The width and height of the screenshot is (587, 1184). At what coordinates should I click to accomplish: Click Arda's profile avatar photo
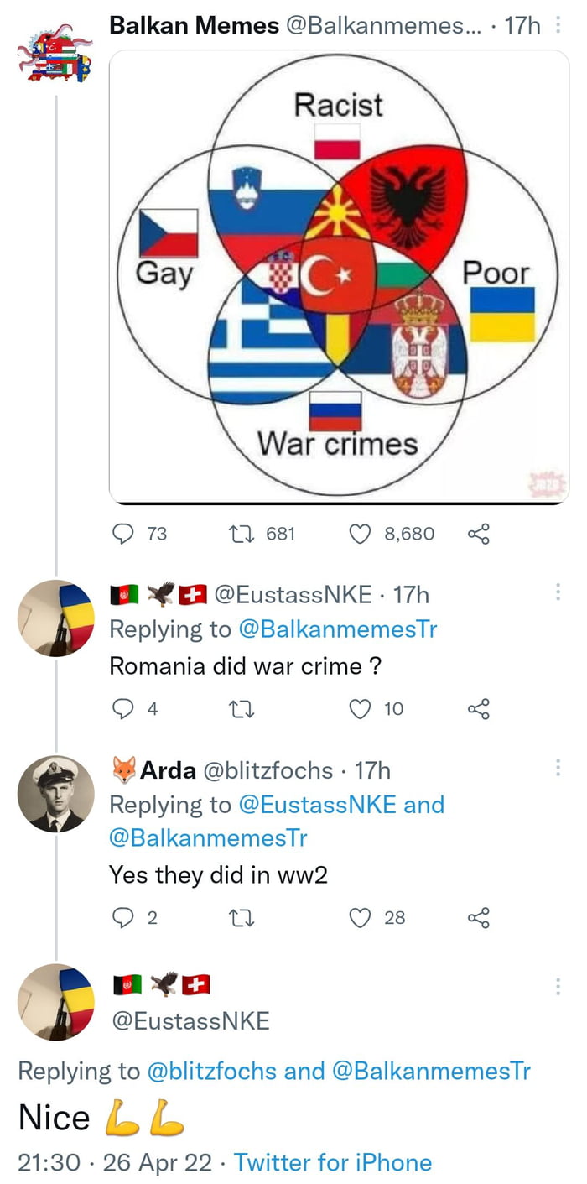[x=55, y=792]
